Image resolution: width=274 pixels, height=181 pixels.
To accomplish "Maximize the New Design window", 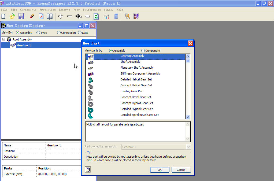I will [87, 26].
